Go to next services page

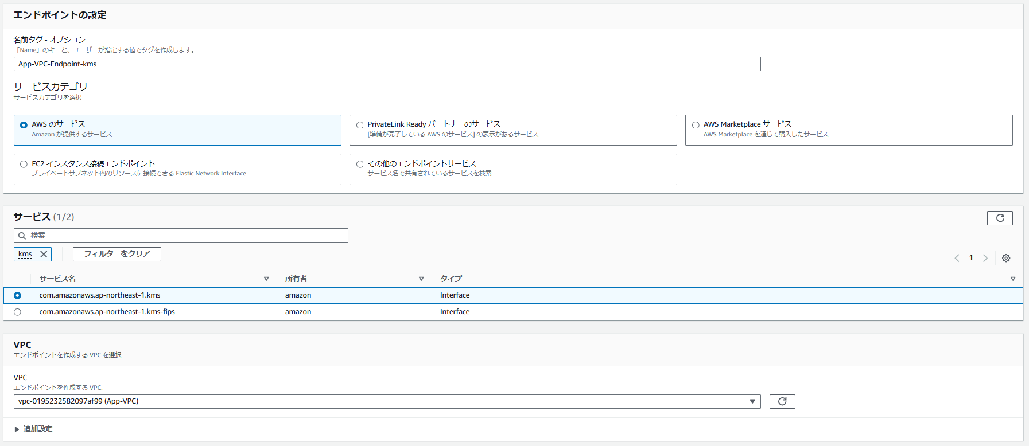point(985,258)
